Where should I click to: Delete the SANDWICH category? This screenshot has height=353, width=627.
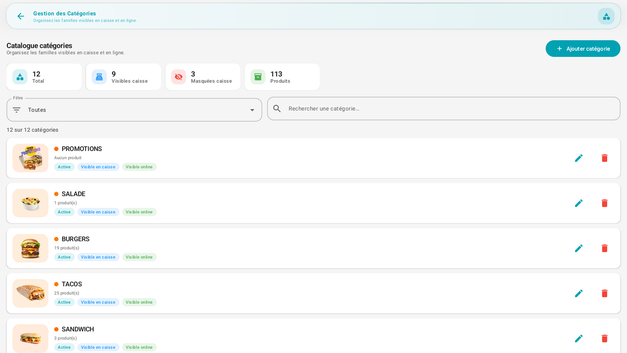[605, 338]
